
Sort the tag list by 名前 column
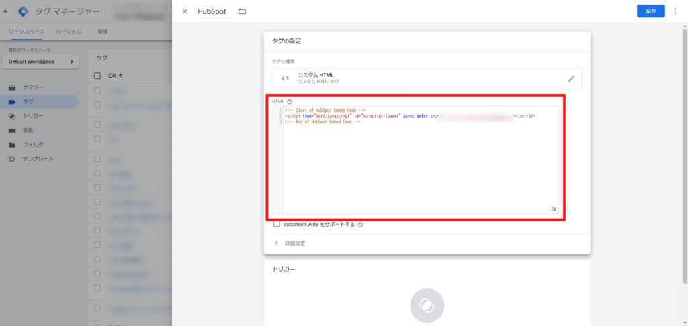click(x=116, y=76)
